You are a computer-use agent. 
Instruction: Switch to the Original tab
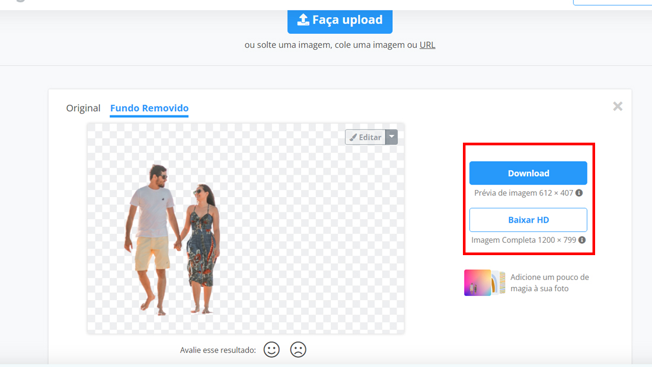click(x=83, y=108)
